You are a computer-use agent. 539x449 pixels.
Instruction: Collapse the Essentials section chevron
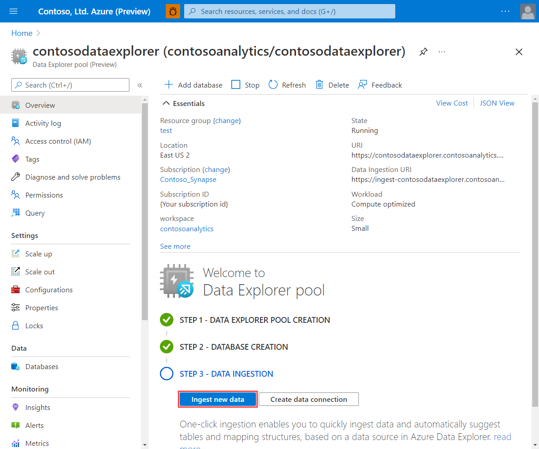pos(166,103)
